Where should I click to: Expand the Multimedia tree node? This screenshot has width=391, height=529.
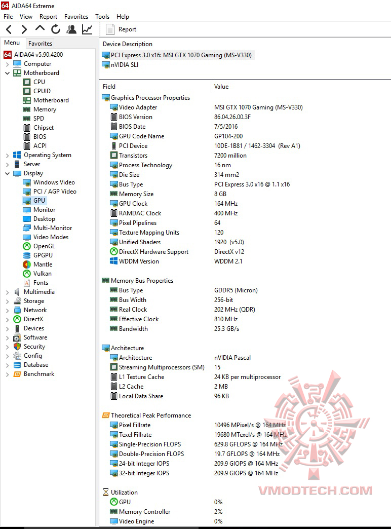(8, 292)
